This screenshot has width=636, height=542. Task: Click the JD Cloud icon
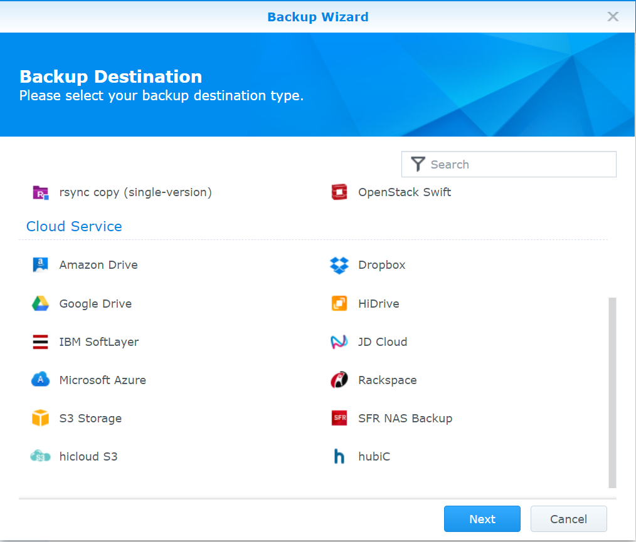click(339, 342)
